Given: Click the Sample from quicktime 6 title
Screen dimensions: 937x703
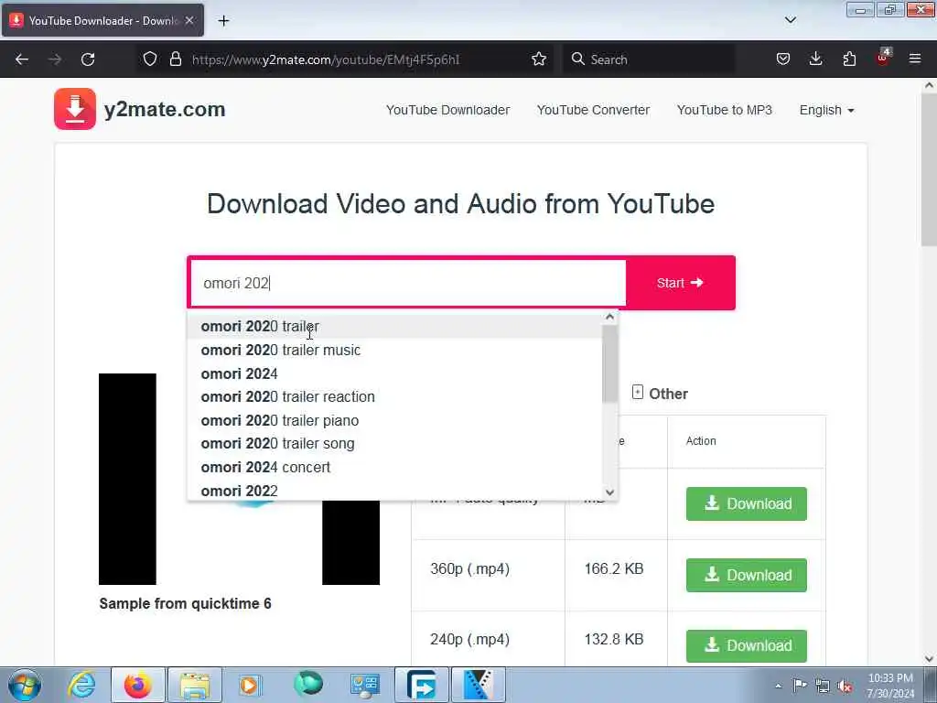Looking at the screenshot, I should point(185,604).
